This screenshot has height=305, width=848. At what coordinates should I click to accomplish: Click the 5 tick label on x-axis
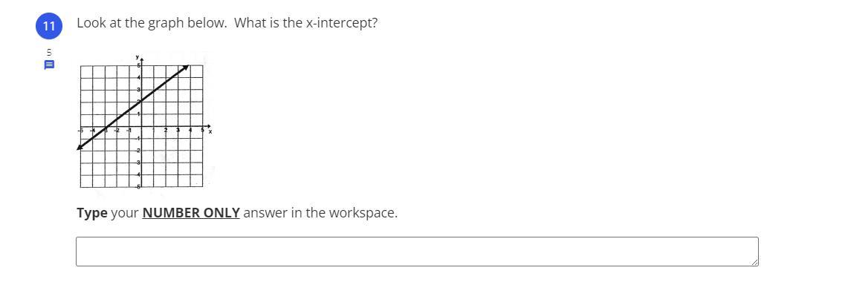point(202,131)
